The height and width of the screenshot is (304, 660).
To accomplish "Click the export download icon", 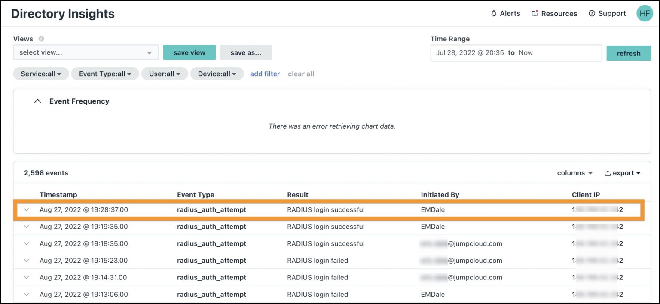I will coord(608,173).
